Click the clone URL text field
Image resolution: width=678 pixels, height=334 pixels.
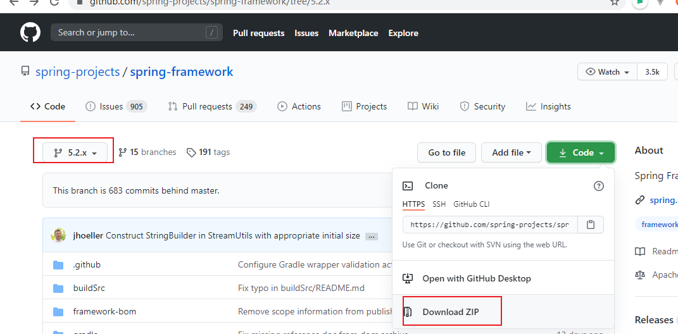click(x=490, y=225)
